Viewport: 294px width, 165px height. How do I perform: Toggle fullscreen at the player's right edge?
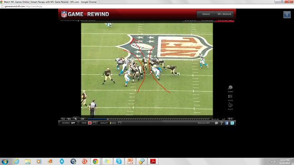click(x=230, y=119)
